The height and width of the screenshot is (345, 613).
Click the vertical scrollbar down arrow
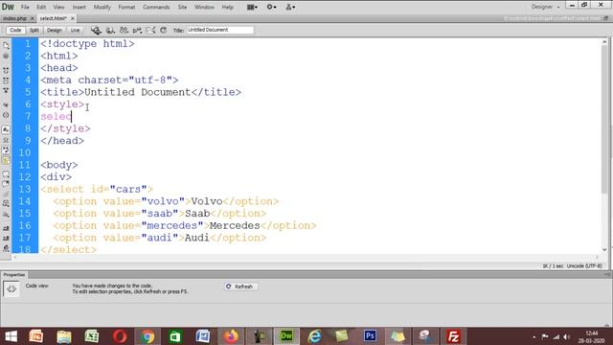pos(604,249)
